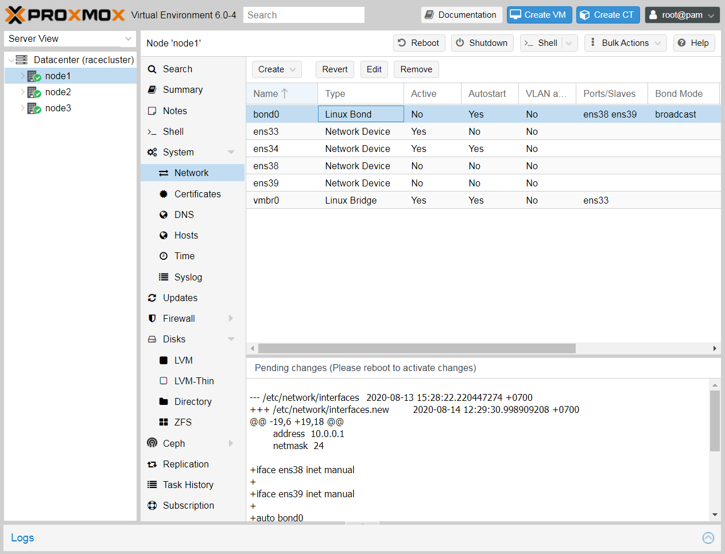Collapse the System submenu arrow
This screenshot has width=725, height=554.
point(231,152)
